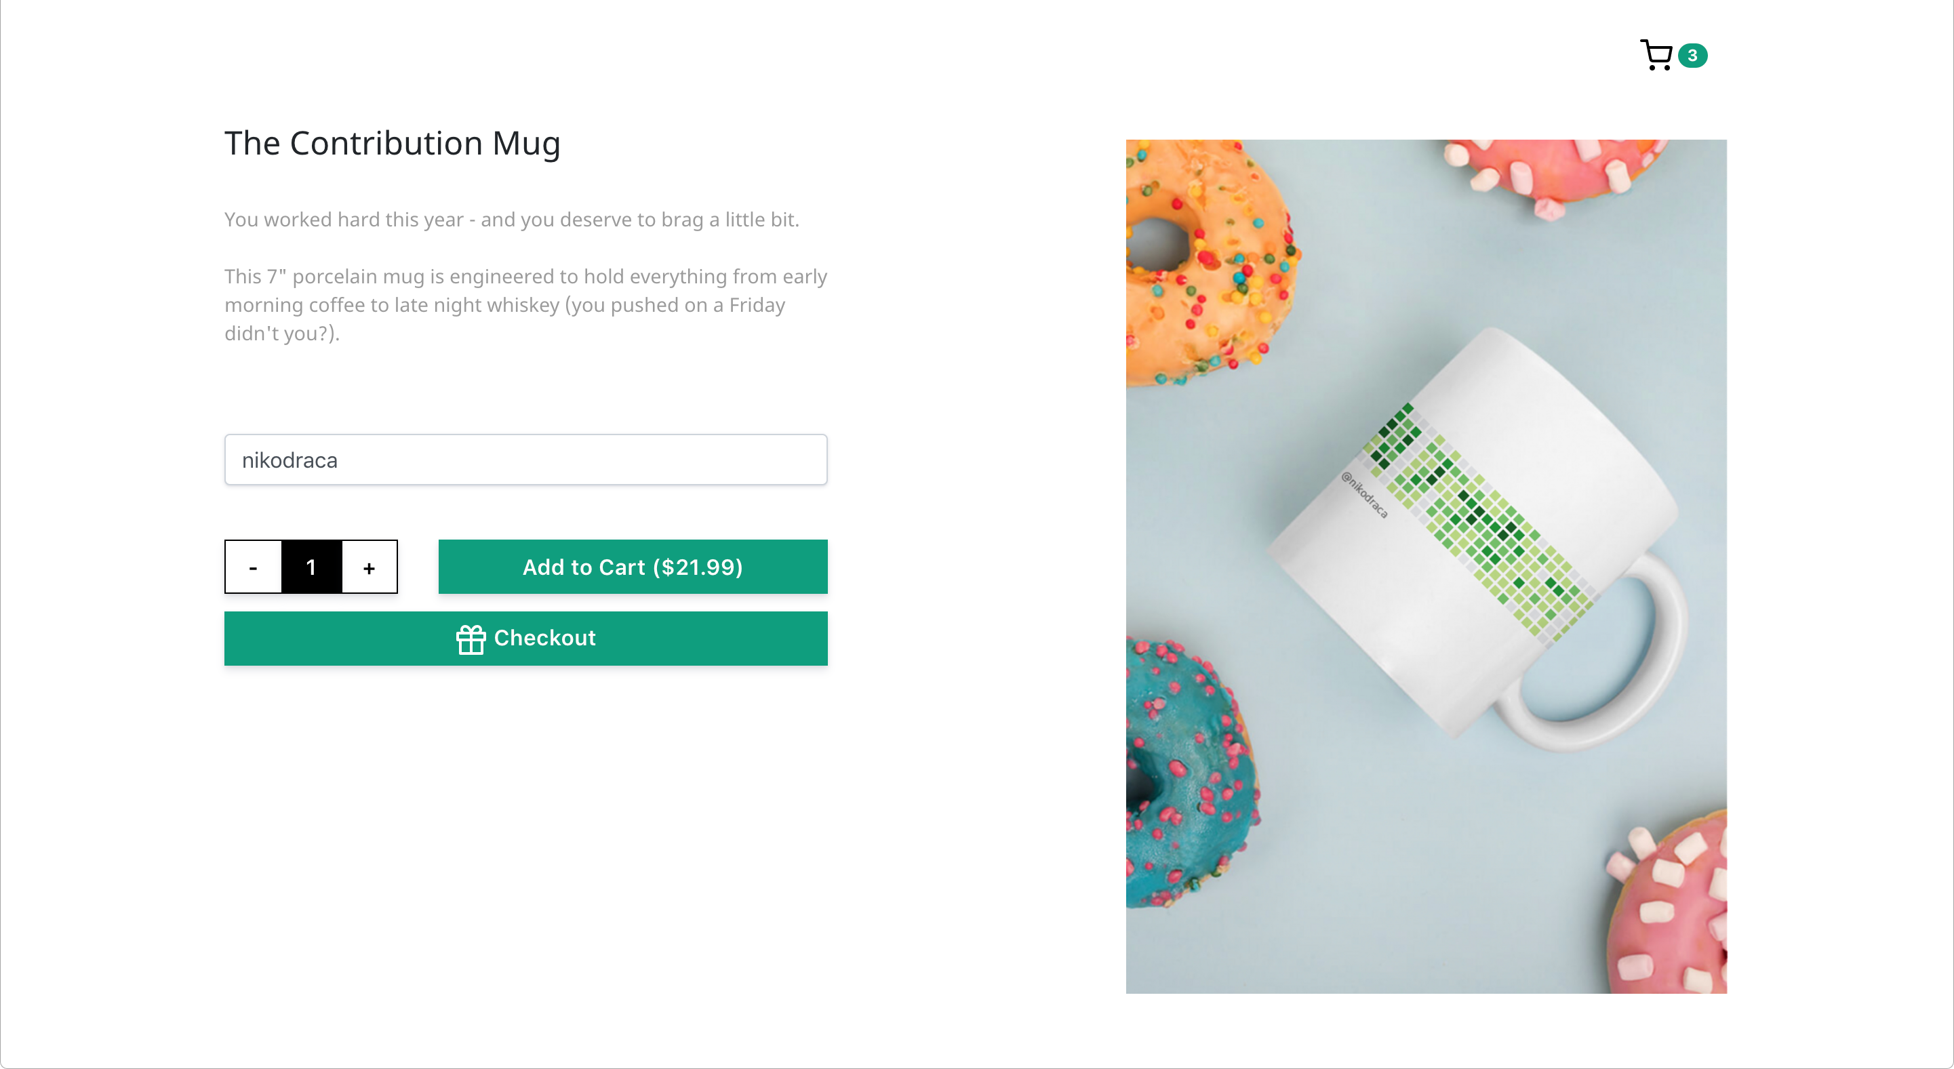Click the @nikodraca text on the mug
Screen dimensions: 1954x1069
tap(1365, 494)
